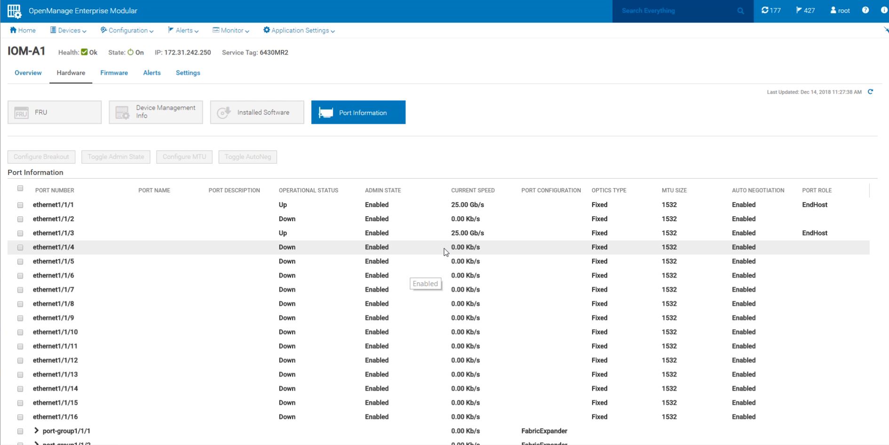The image size is (889, 445).
Task: Open the FRU hardware section
Action: point(55,112)
